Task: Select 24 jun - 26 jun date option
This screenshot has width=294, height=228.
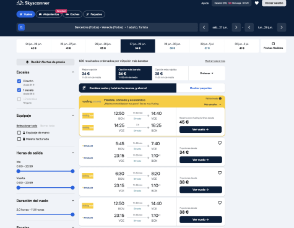Action: (33, 46)
